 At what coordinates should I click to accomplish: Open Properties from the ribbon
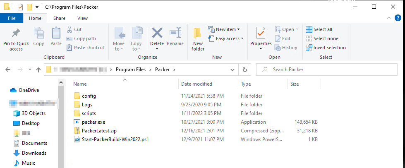click(261, 33)
